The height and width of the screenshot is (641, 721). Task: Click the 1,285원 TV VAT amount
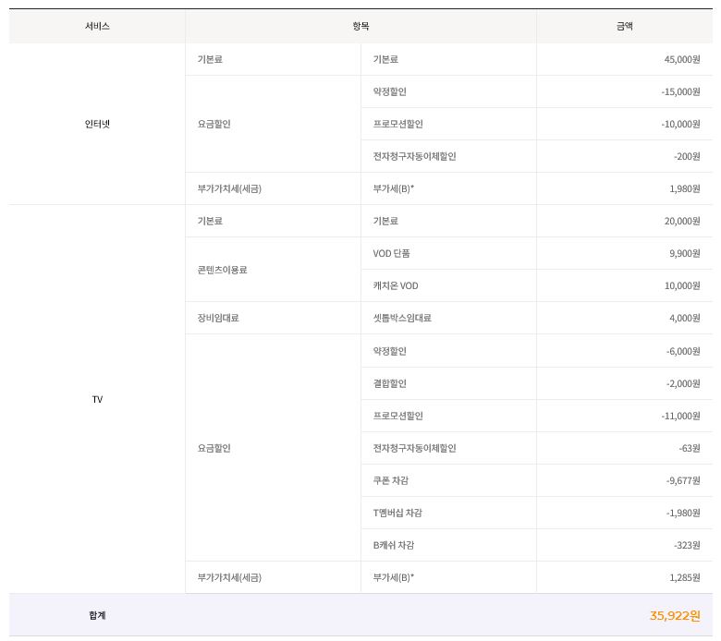[685, 577]
